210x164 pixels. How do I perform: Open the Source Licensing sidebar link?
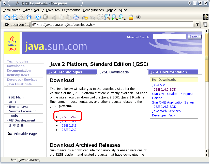[x=23, y=111]
